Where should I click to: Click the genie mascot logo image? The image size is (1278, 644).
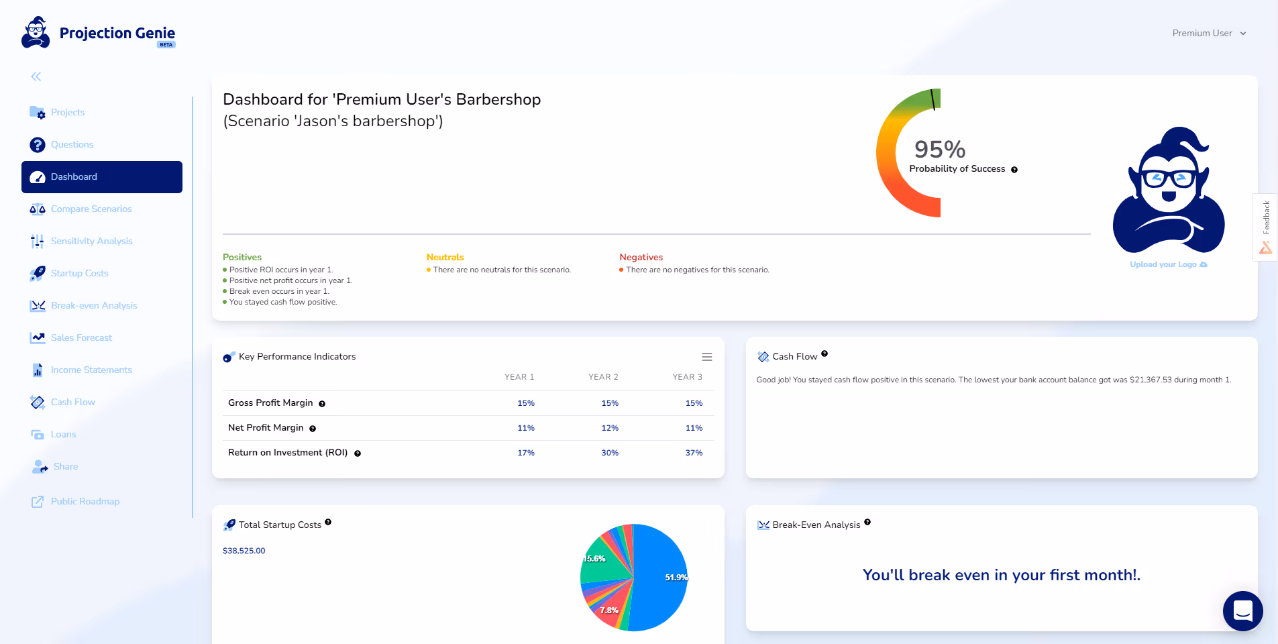pyautogui.click(x=1169, y=190)
